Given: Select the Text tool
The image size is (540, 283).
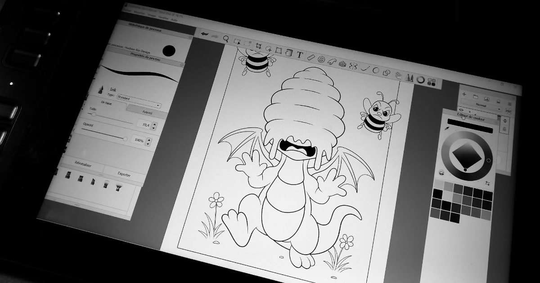Looking at the screenshot, I should pos(300,55).
